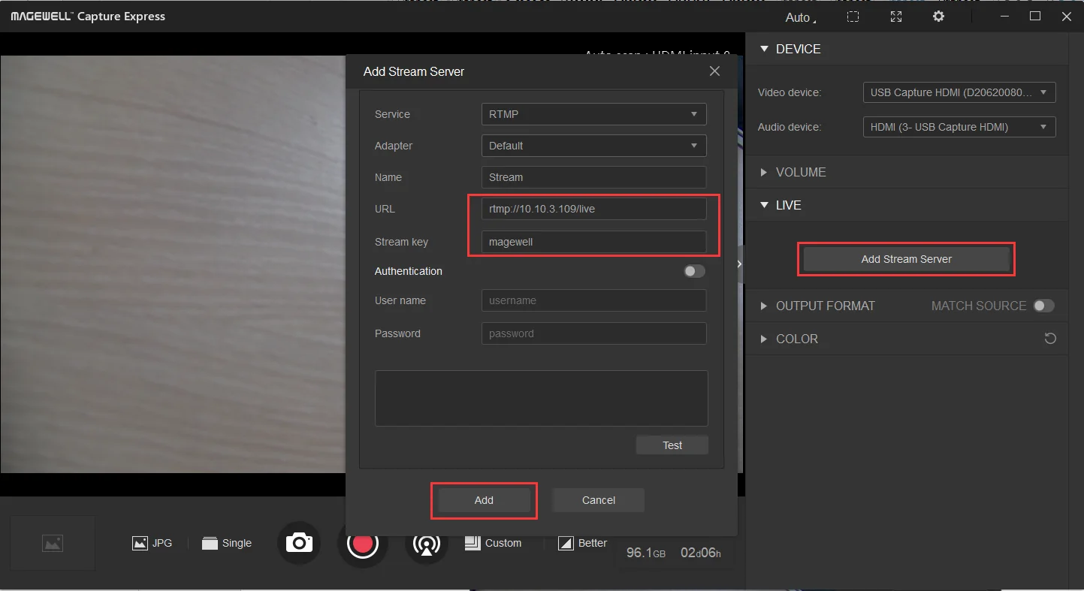
Task: Click the 96.1 GB free space readout
Action: (x=646, y=553)
